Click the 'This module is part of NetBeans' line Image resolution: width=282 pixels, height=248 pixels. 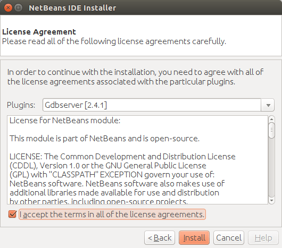(104, 139)
